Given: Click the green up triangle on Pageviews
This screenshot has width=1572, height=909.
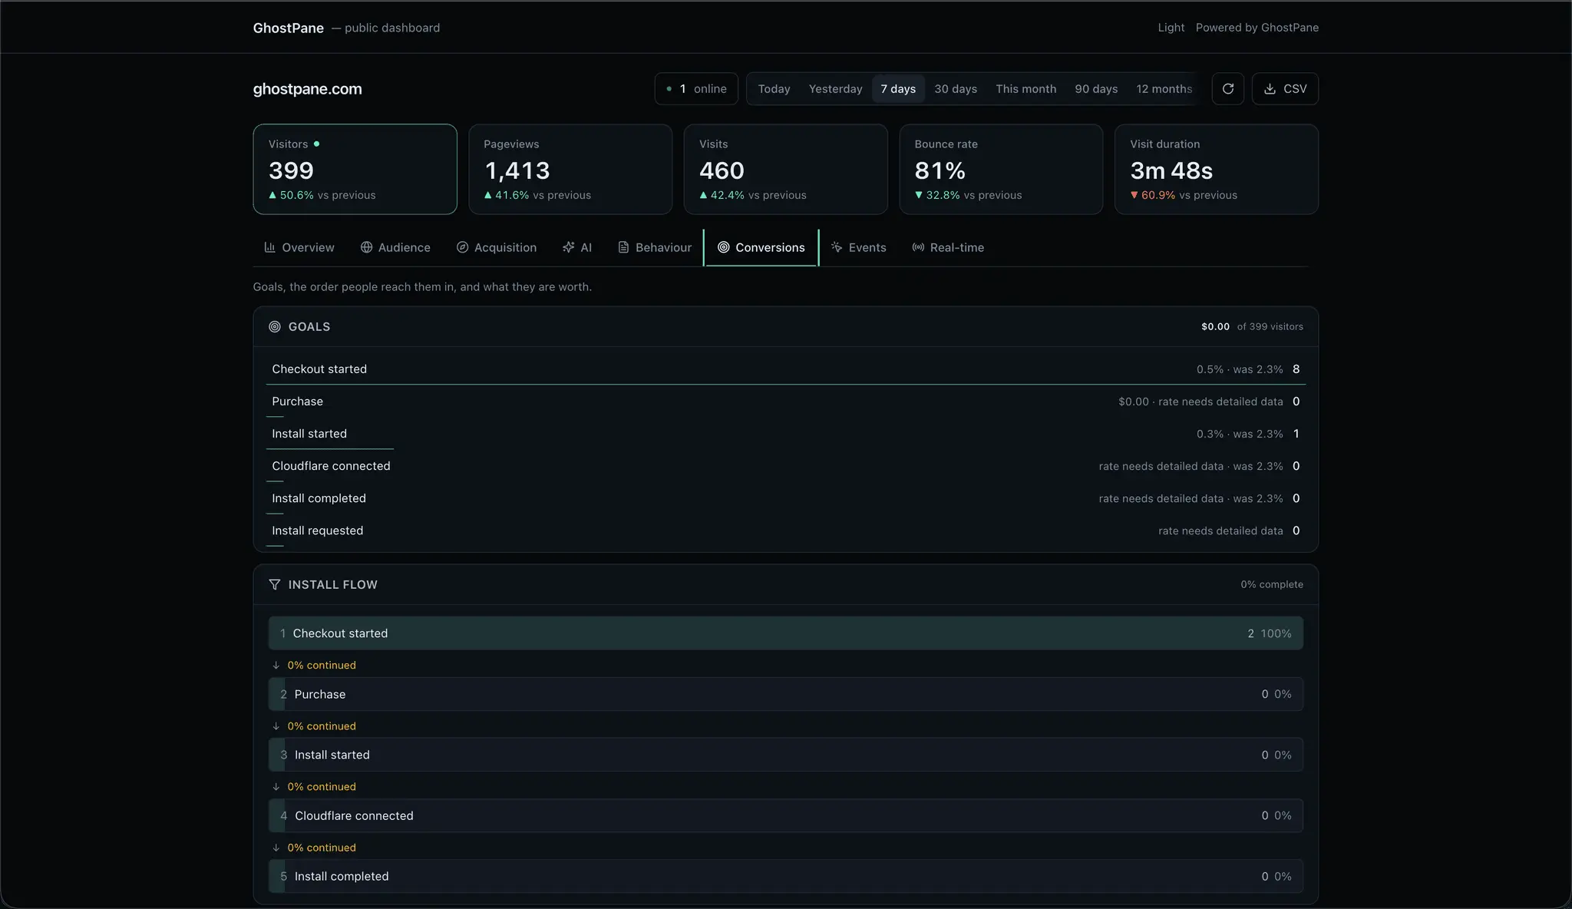Looking at the screenshot, I should pyautogui.click(x=488, y=195).
